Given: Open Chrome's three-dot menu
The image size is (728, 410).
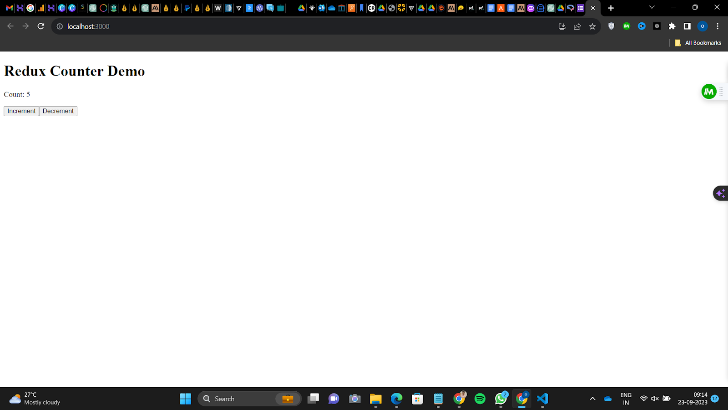Looking at the screenshot, I should point(718,26).
